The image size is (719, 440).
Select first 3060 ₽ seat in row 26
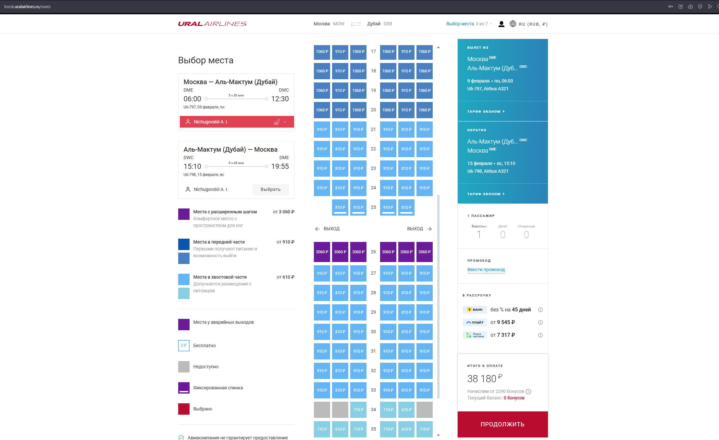322,252
